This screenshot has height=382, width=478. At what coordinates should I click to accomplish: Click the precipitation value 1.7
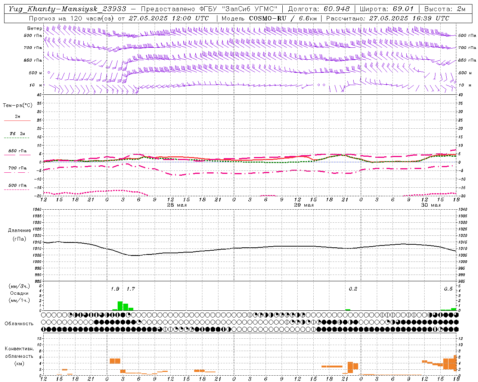click(x=131, y=289)
